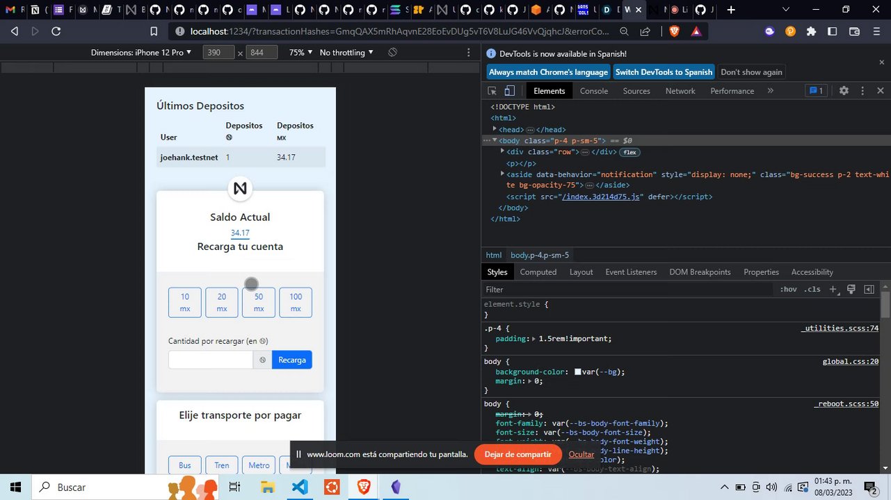Open the No throttling dropdown
This screenshot has height=500, width=891.
pos(346,53)
